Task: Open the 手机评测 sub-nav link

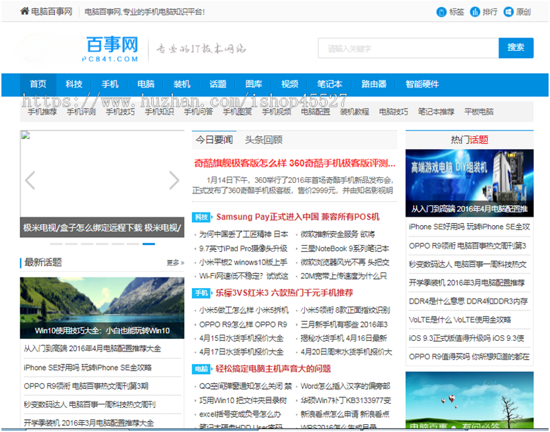Action: (x=81, y=112)
